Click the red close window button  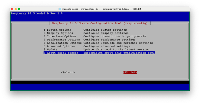(x=12, y=9)
